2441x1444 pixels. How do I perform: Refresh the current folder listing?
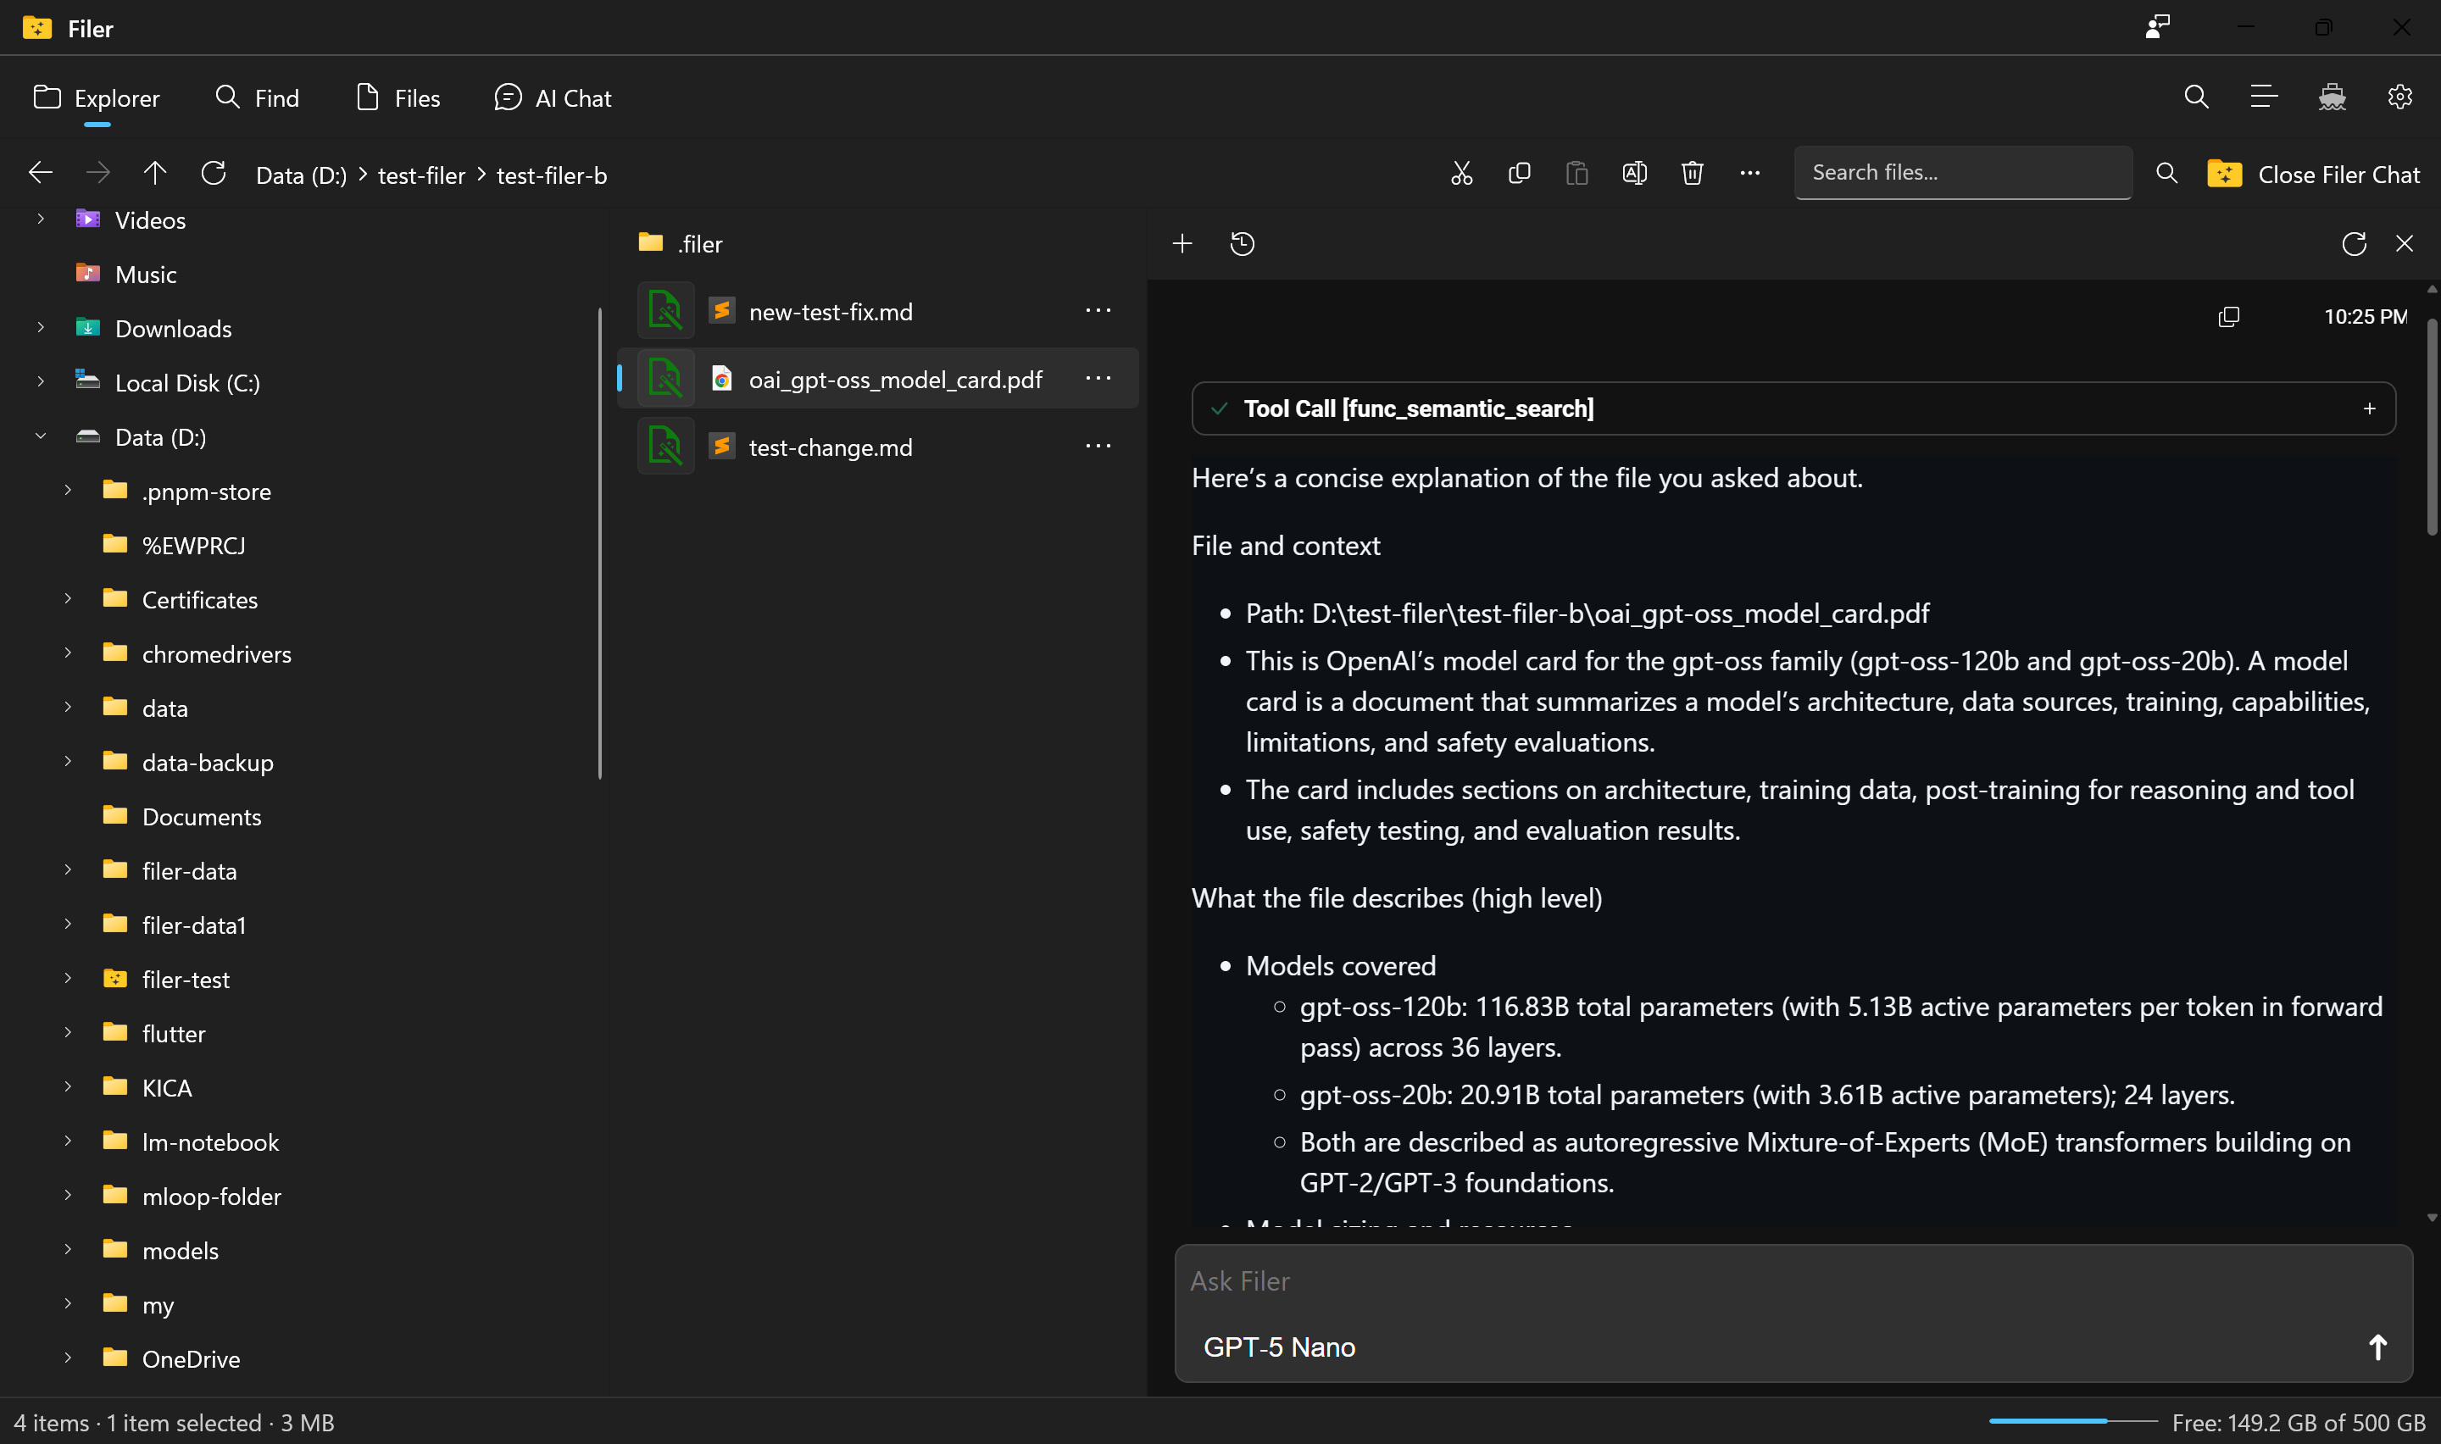214,175
